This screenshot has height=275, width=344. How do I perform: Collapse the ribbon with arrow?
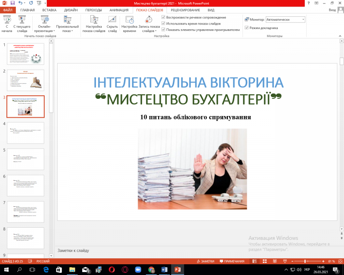[x=340, y=36]
